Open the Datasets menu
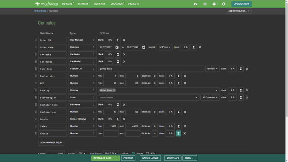The width and height of the screenshot is (288, 162). pyautogui.click(x=84, y=4)
